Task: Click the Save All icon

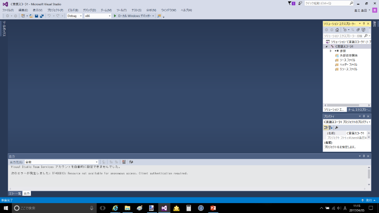Action: pyautogui.click(x=42, y=16)
